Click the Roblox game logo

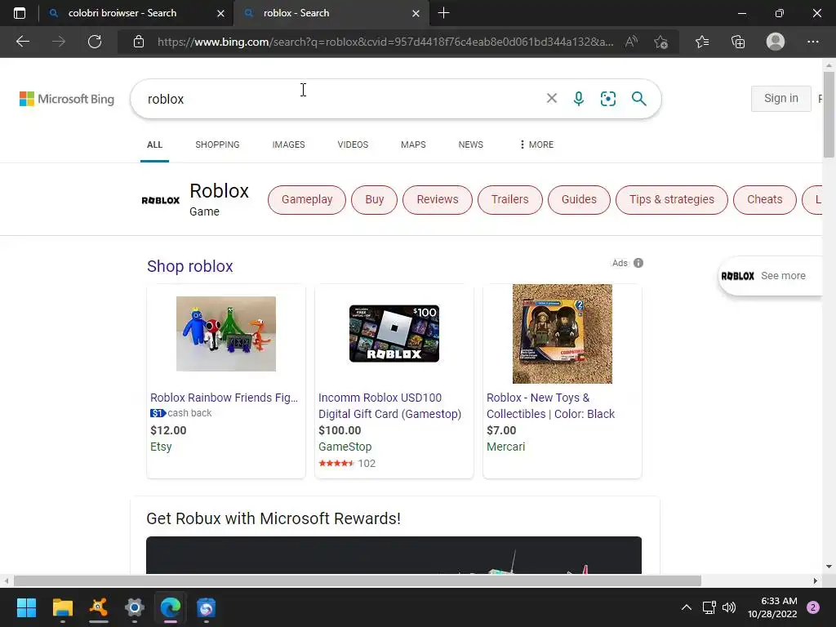(x=161, y=201)
